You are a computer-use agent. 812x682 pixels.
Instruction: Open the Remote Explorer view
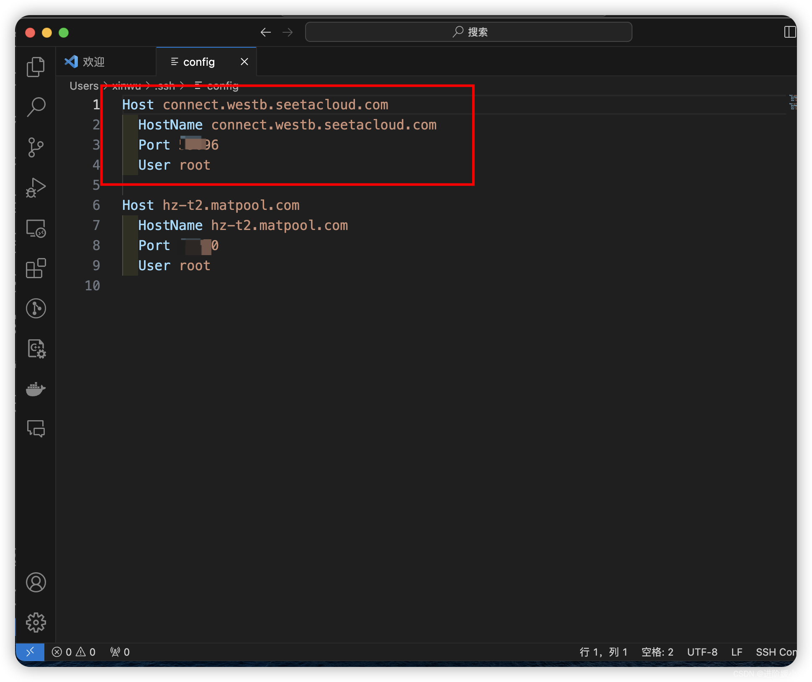(36, 228)
